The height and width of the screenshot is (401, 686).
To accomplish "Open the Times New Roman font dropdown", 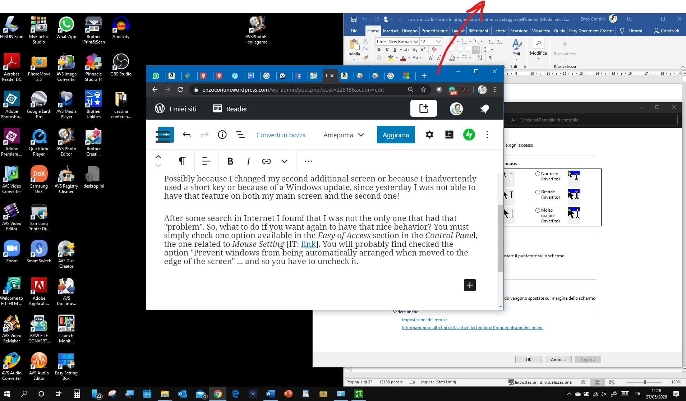I will pyautogui.click(x=416, y=42).
